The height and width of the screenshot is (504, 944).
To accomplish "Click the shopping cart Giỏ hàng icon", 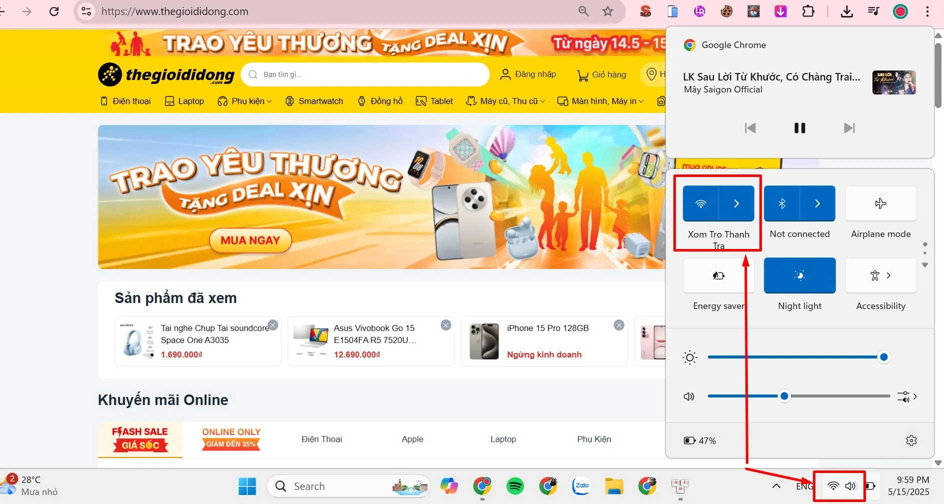I will 582,75.
